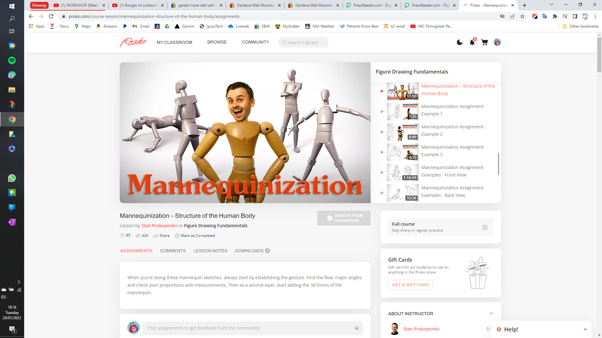The height and width of the screenshot is (338, 602).
Task: Open Figure Drawing Fundamentals course link
Action: pyautogui.click(x=216, y=226)
